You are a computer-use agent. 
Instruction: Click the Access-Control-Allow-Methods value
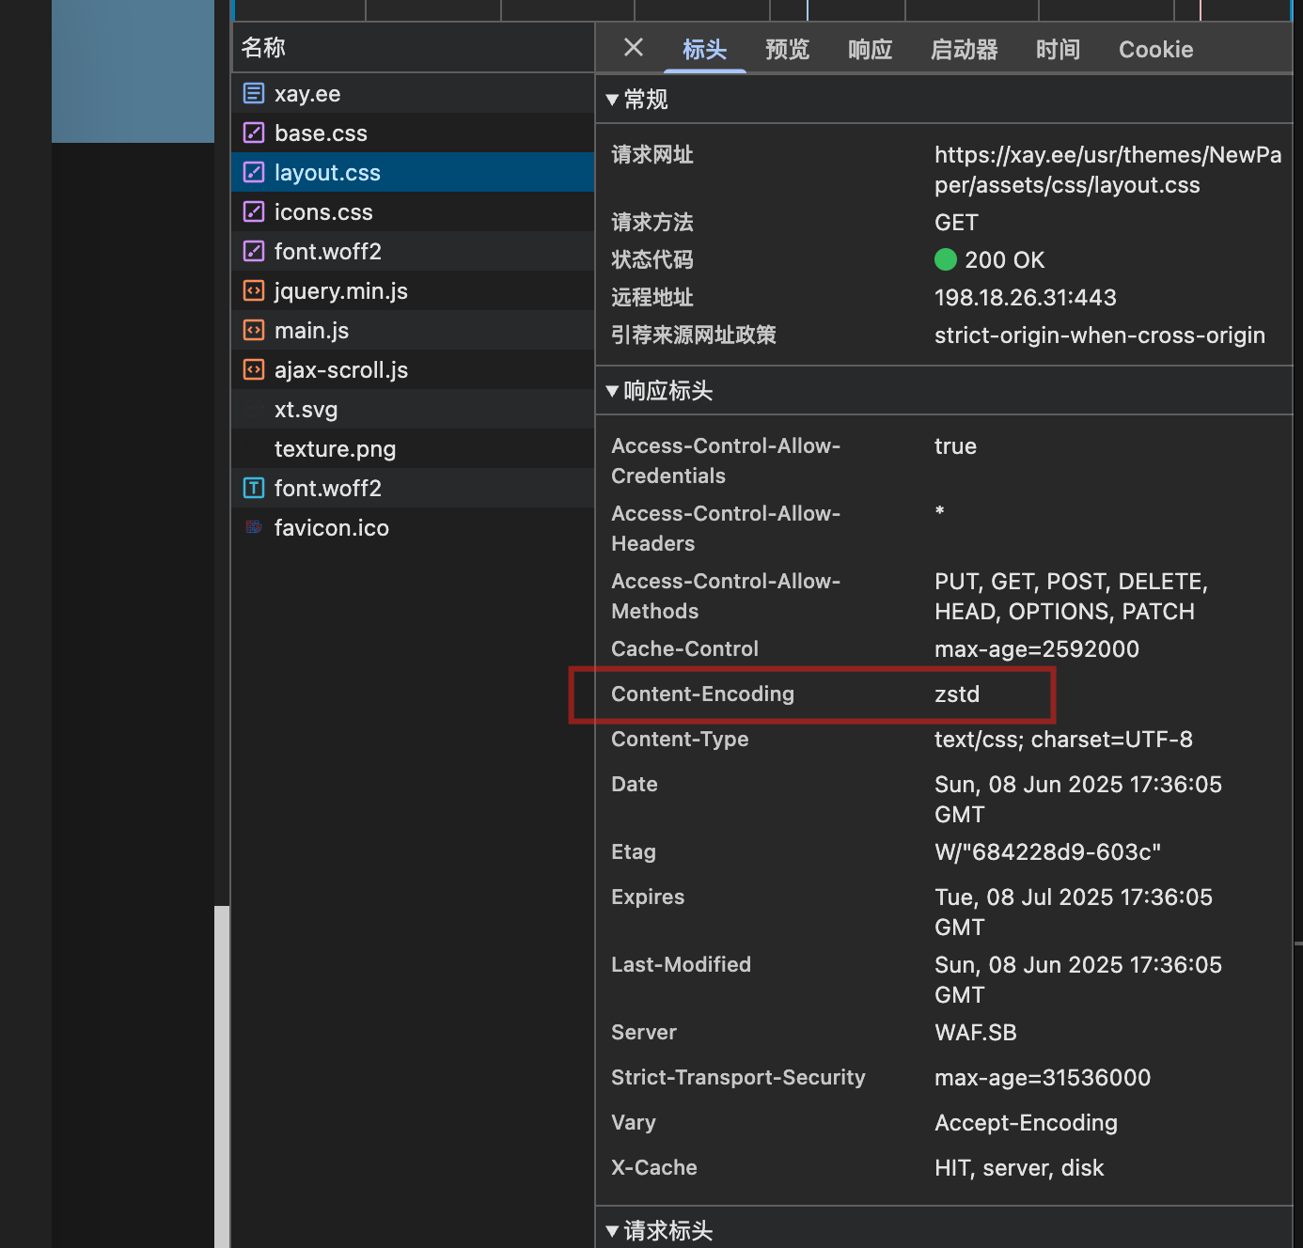click(x=1071, y=597)
